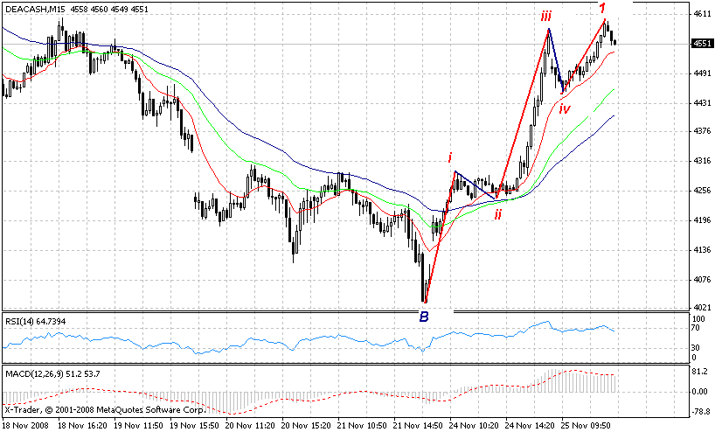Click the price axis value 4611
The height and width of the screenshot is (432, 722).
click(x=702, y=14)
